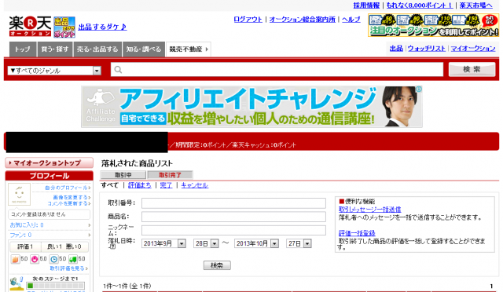Click the orange package rating icon
Viewport: 503px width, 292px height.
tap(15, 259)
